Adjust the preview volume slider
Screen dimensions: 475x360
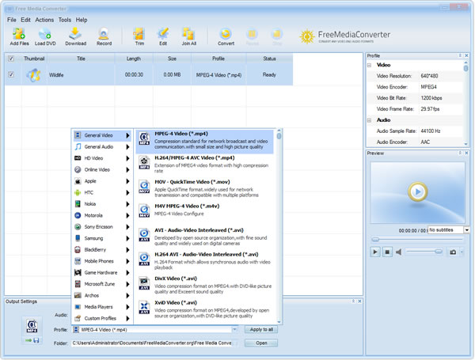click(x=424, y=252)
